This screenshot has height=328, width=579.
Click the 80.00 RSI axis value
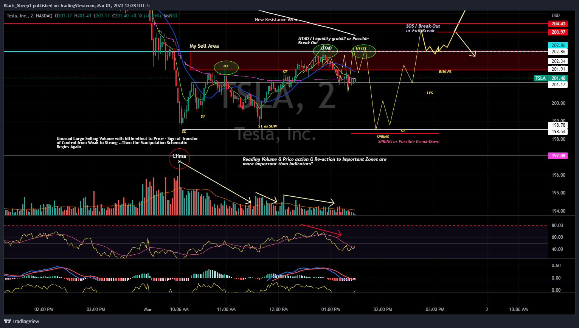pos(557,225)
